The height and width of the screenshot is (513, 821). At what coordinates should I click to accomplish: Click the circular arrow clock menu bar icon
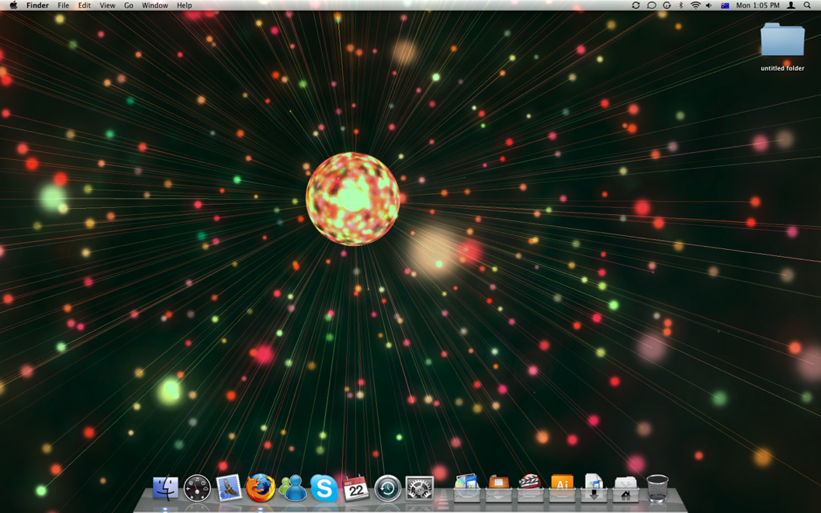[x=667, y=5]
